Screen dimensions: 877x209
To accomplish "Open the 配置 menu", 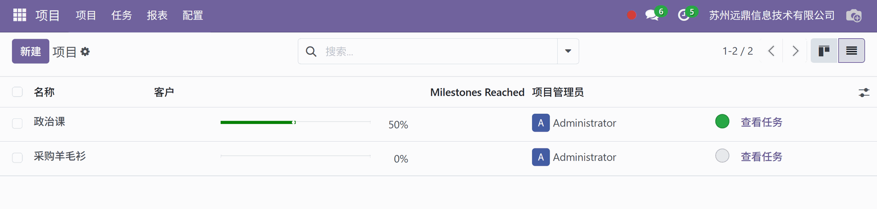I will pos(193,15).
